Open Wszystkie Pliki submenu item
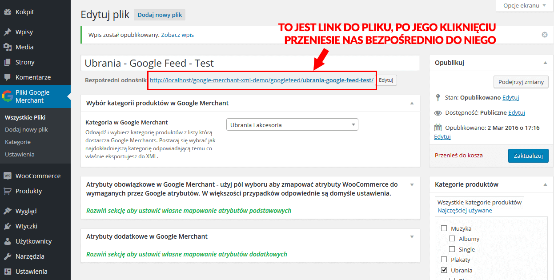The width and height of the screenshot is (554, 280). 25,117
